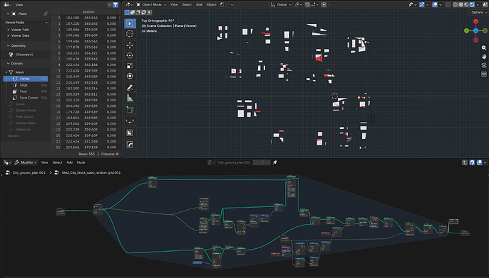Click the position column header

click(x=89, y=12)
